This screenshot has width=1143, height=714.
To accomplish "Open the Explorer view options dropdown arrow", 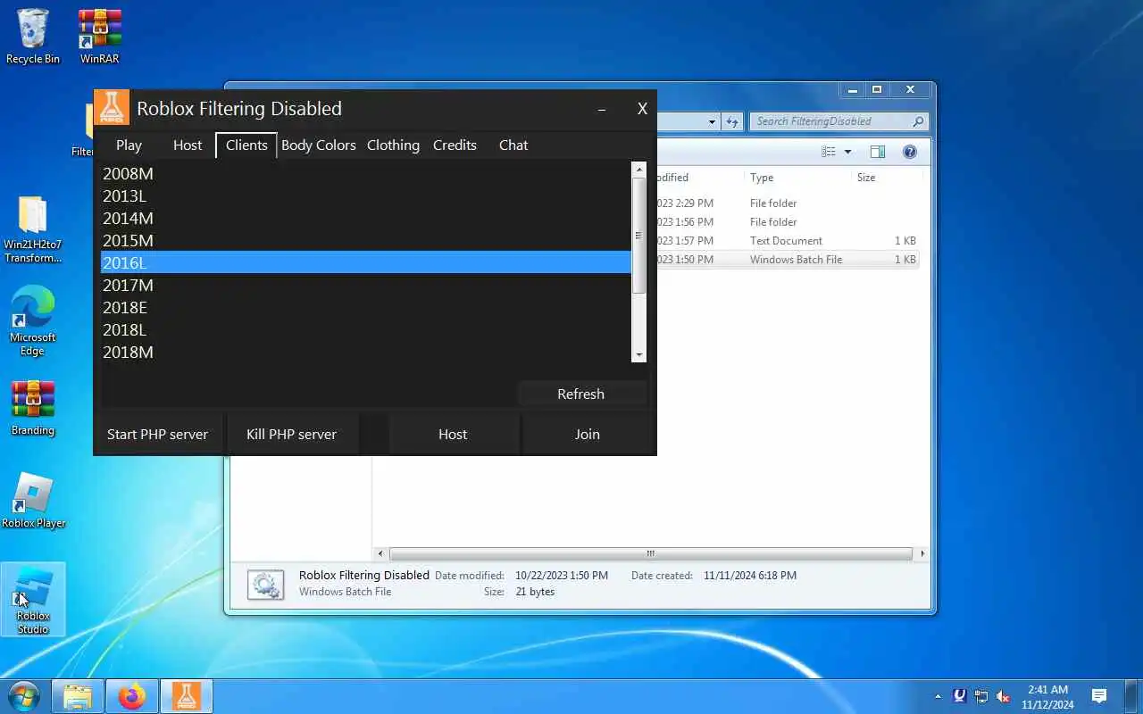I will point(847,152).
